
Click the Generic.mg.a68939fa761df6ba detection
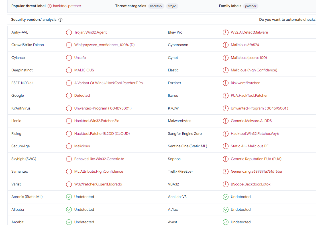256,172
